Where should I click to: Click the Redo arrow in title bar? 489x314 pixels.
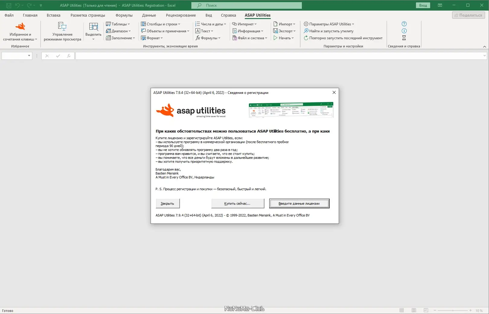(29, 5)
